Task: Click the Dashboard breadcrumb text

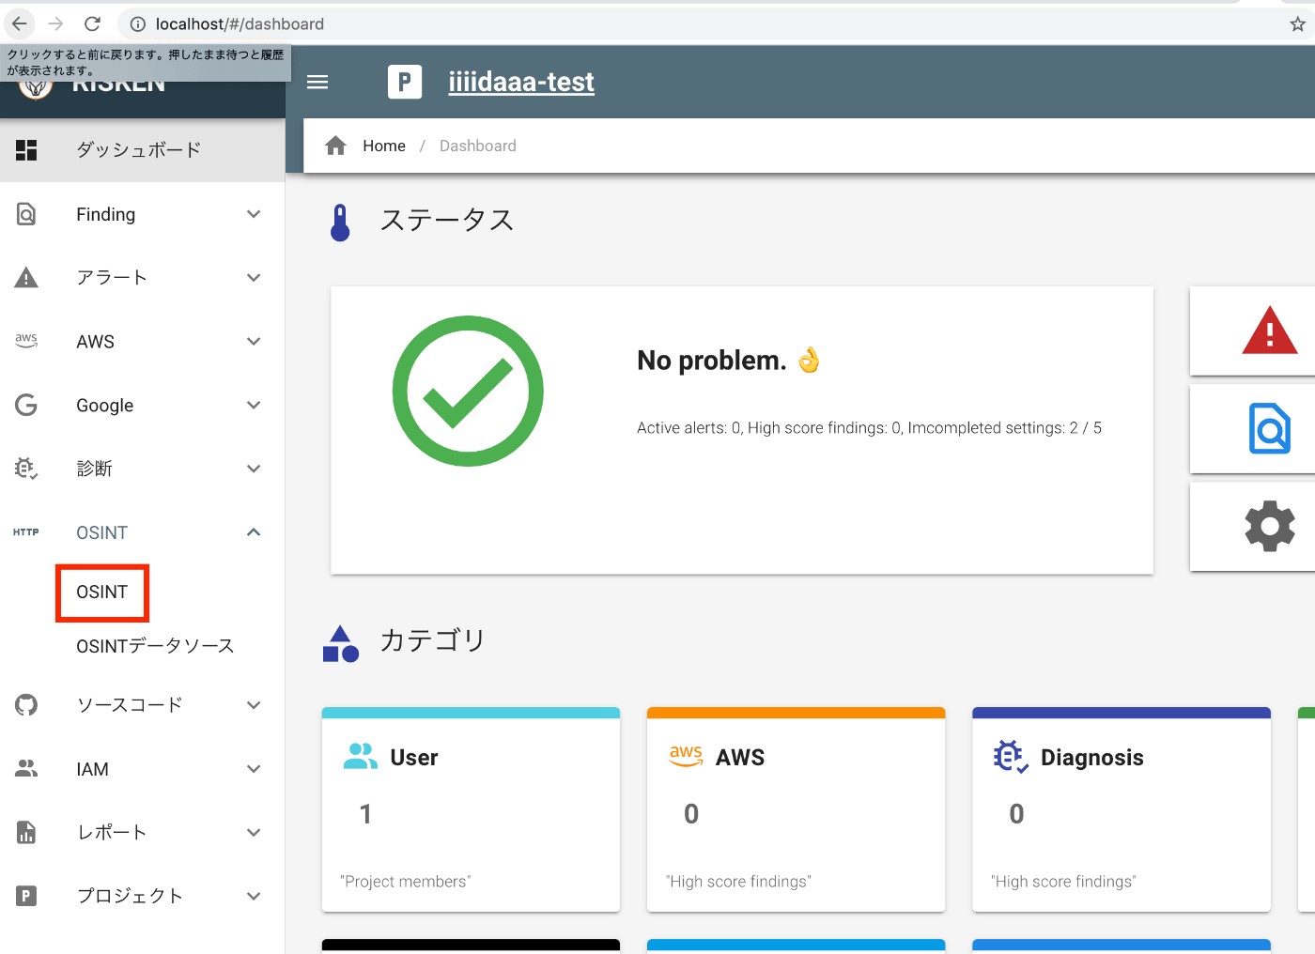Action: (478, 146)
